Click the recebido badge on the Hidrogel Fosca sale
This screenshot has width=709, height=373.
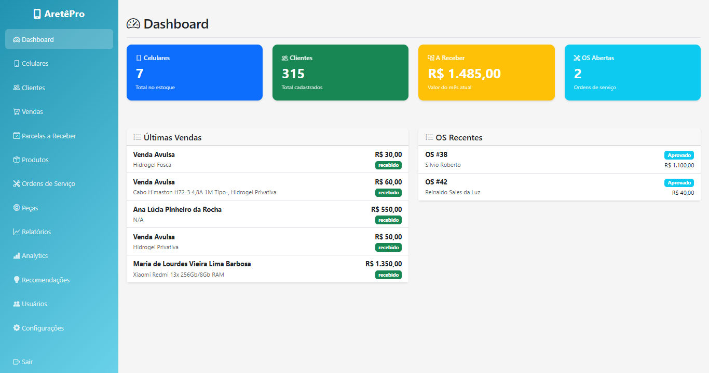tap(388, 165)
